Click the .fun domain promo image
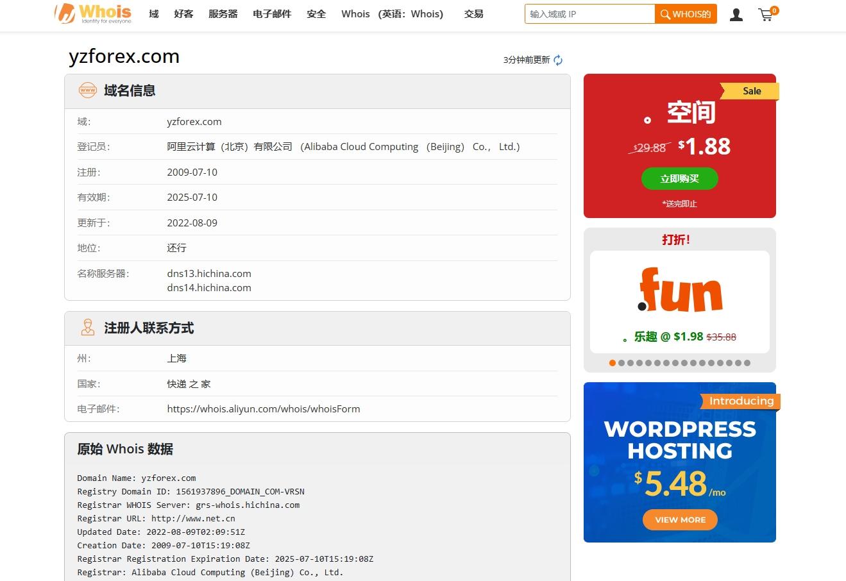The image size is (846, 581). (680, 290)
